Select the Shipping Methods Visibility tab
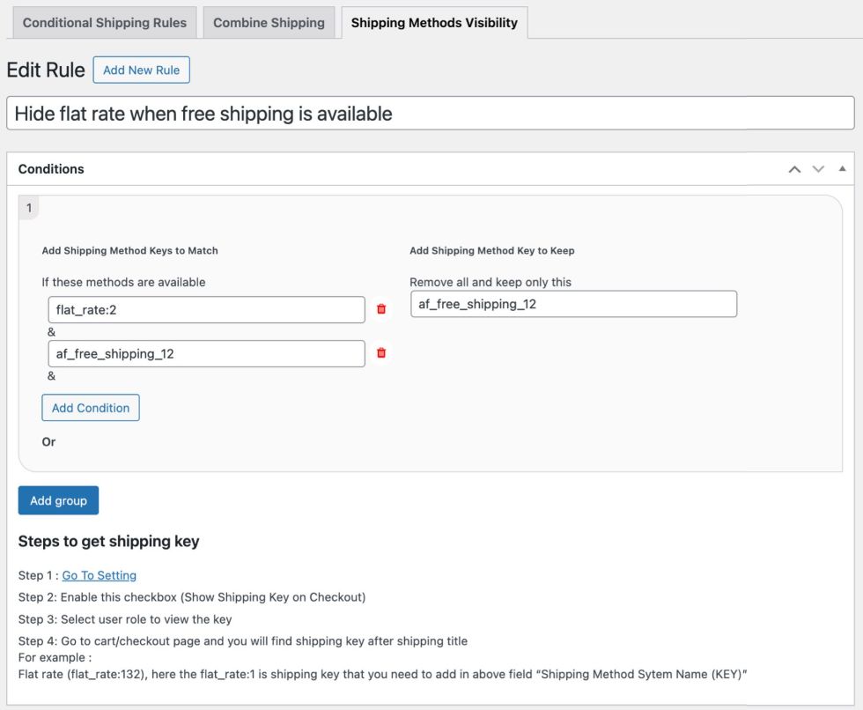Screen dimensions: 863x710 coord(434,23)
